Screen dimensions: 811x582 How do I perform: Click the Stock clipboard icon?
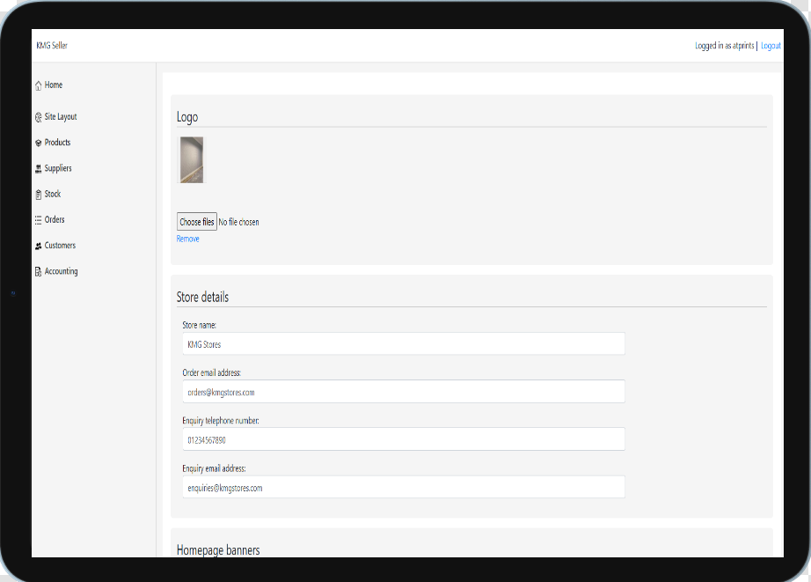(x=38, y=195)
